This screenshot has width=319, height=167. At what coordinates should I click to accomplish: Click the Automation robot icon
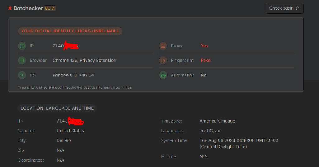click(163, 75)
